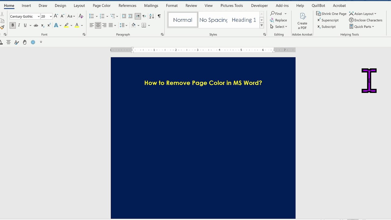Viewport: 391px width, 220px height.
Task: Open the font name dropdown for Century Gothic
Action: (38, 16)
